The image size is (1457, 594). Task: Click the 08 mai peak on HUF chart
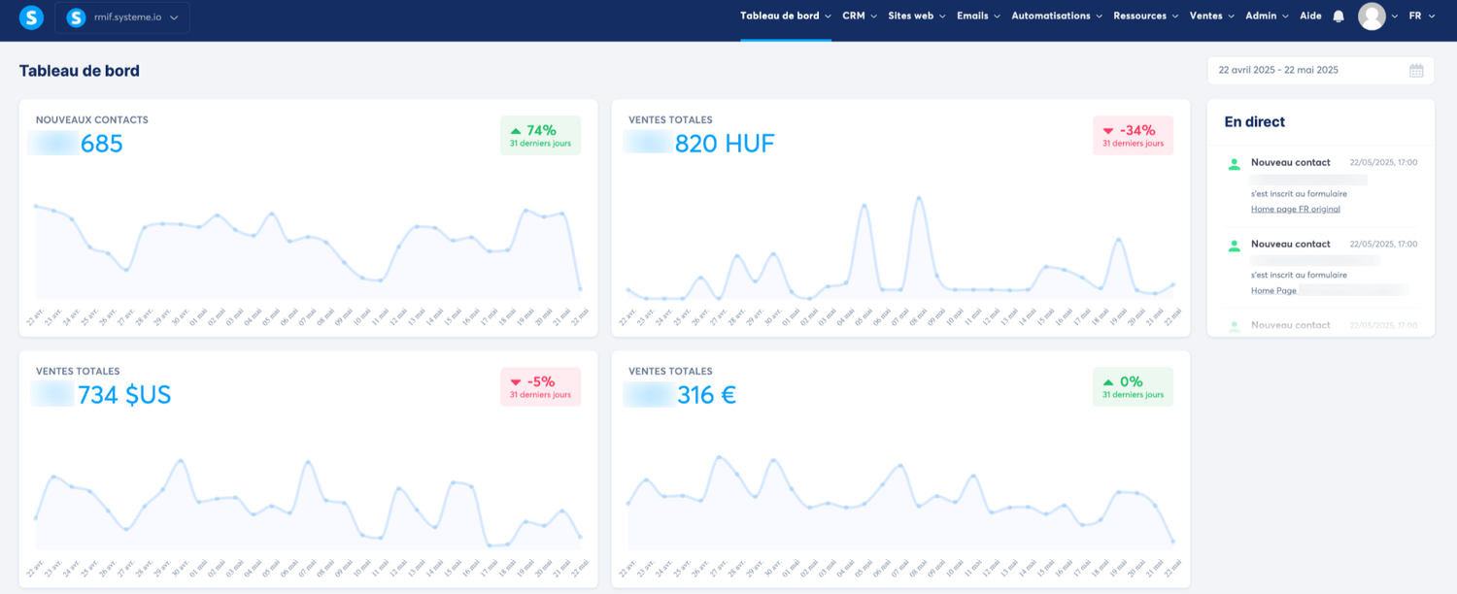(918, 198)
